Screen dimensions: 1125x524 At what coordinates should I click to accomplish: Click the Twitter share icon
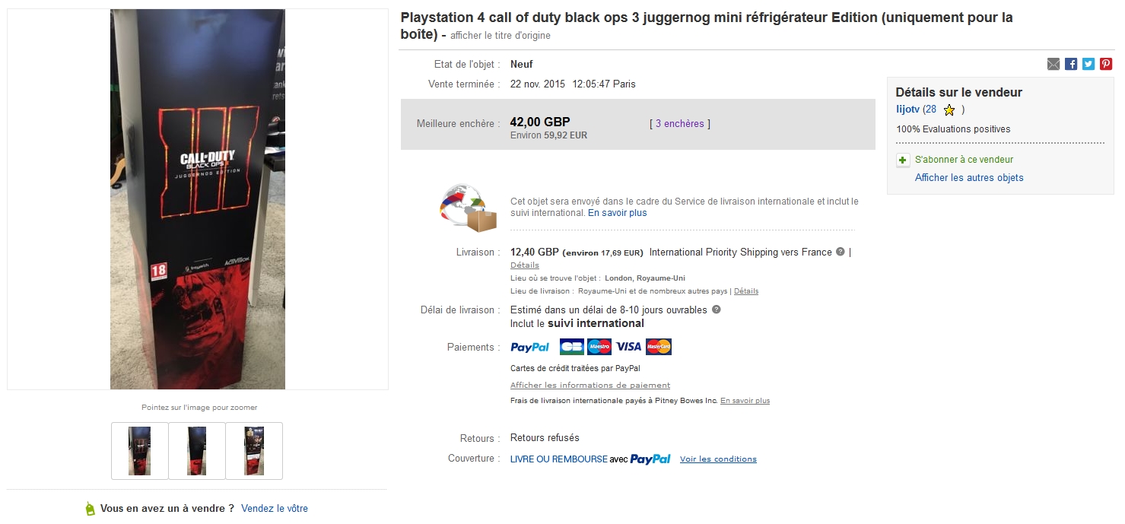pos(1088,64)
